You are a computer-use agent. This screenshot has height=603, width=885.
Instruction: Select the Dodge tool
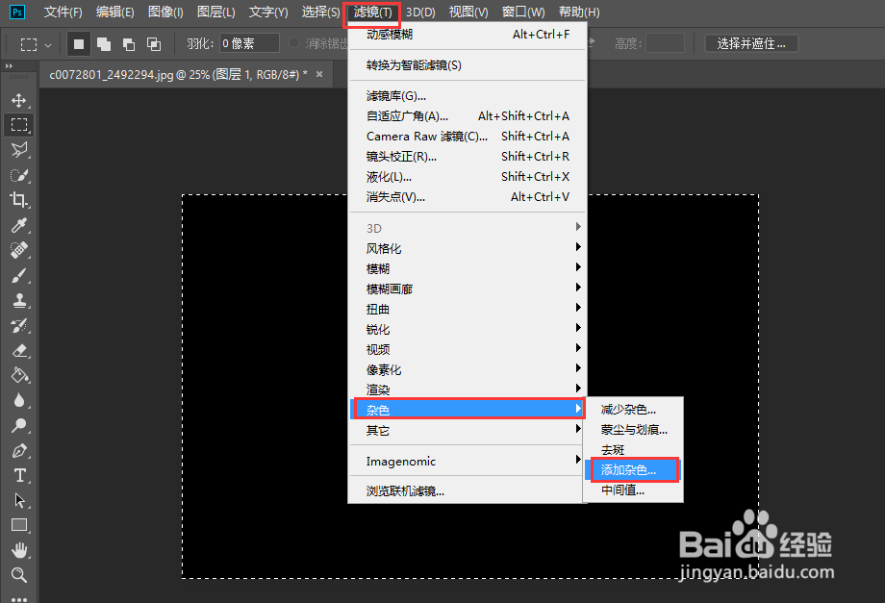19,425
